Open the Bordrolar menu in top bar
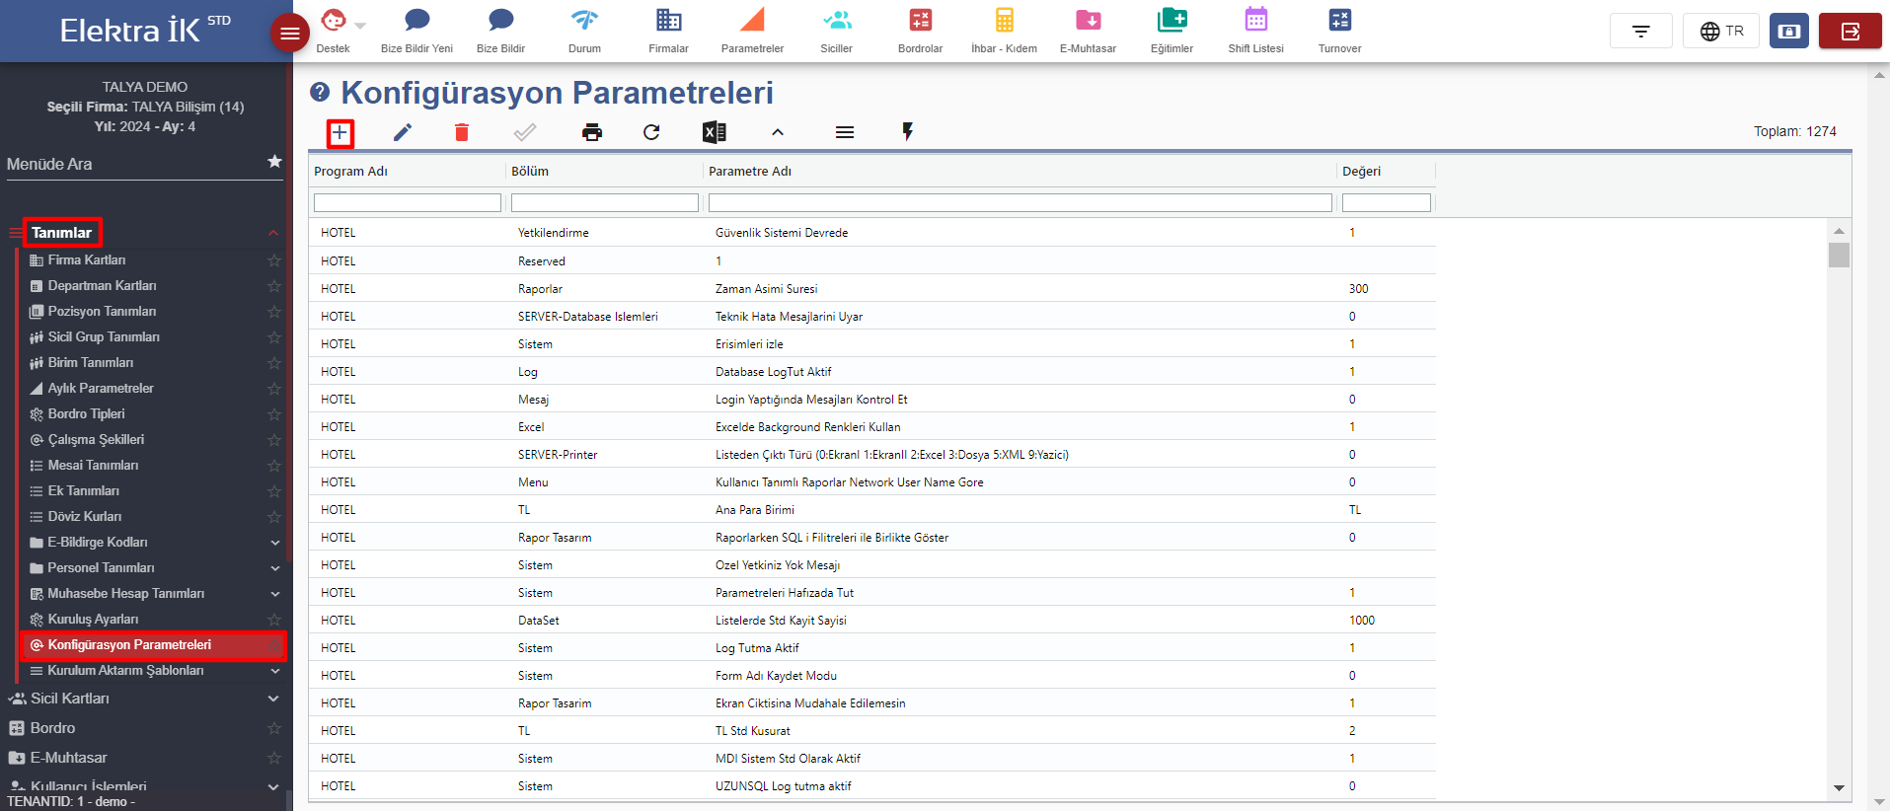Image resolution: width=1890 pixels, height=811 pixels. pyautogui.click(x=920, y=31)
